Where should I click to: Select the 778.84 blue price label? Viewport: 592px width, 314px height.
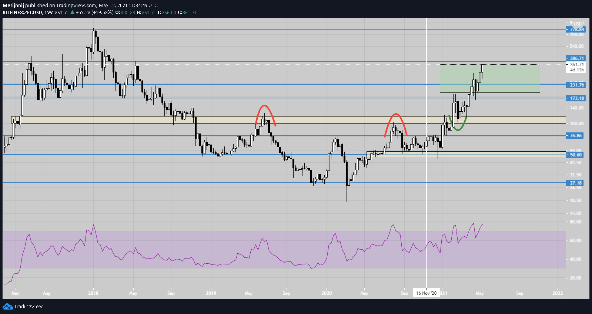576,29
